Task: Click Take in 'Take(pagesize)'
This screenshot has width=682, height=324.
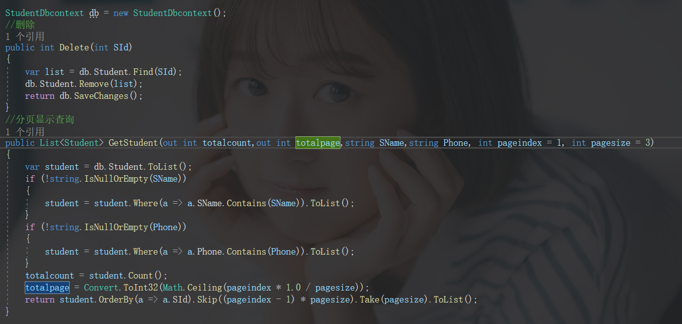Action: point(370,300)
